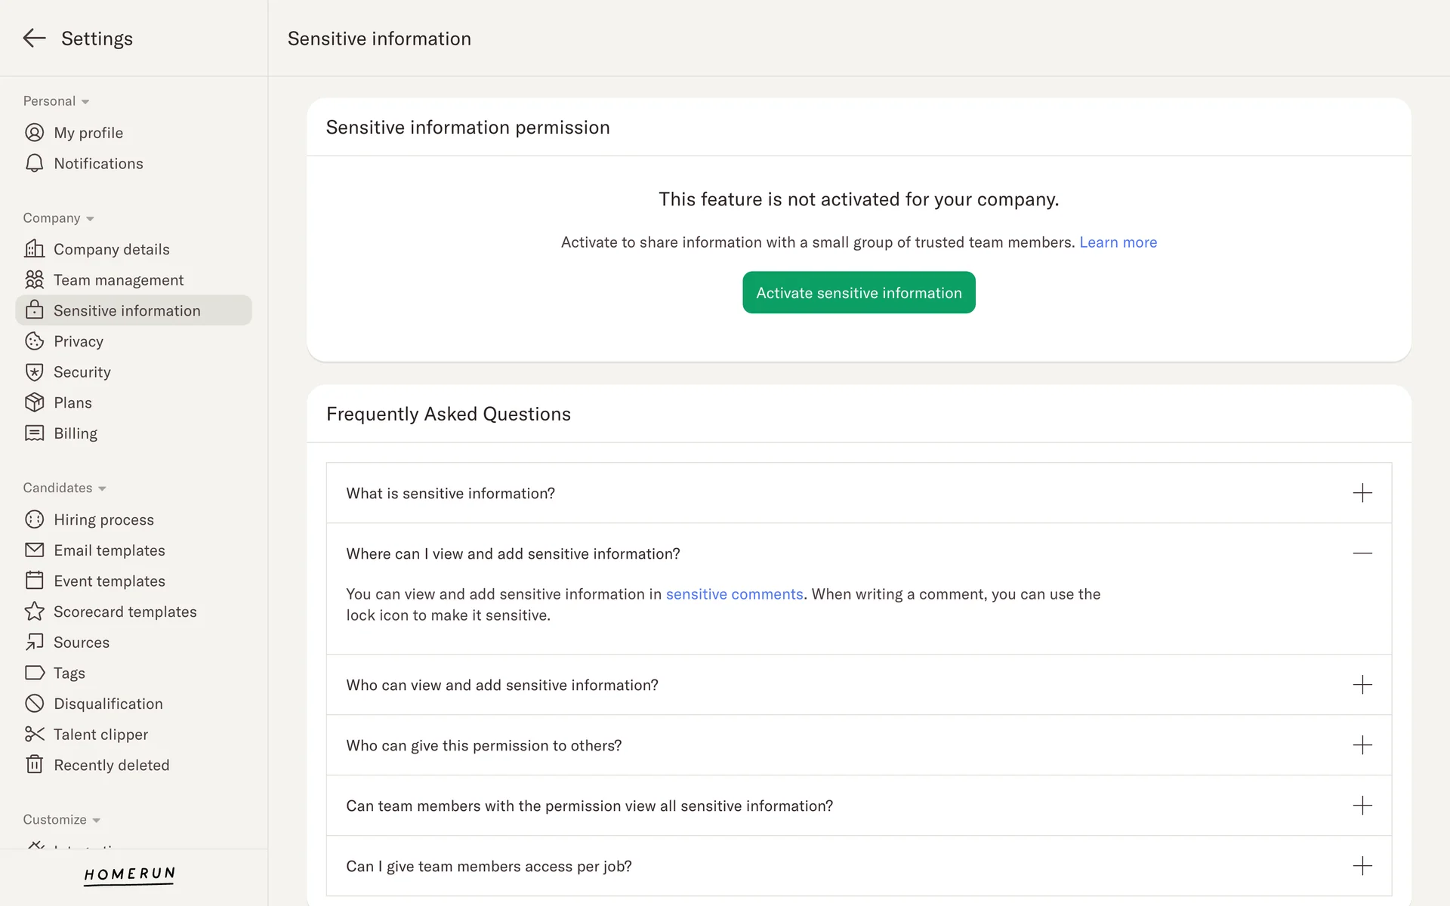Follow the Learn more link

click(1118, 242)
